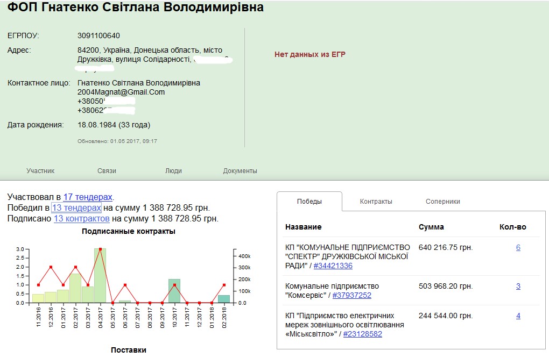This screenshot has height=358, width=549.
Task: Select the 10.2017 dark green chart bar
Action: click(x=174, y=291)
